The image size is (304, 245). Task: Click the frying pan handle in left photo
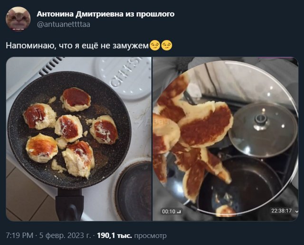coord(70,205)
